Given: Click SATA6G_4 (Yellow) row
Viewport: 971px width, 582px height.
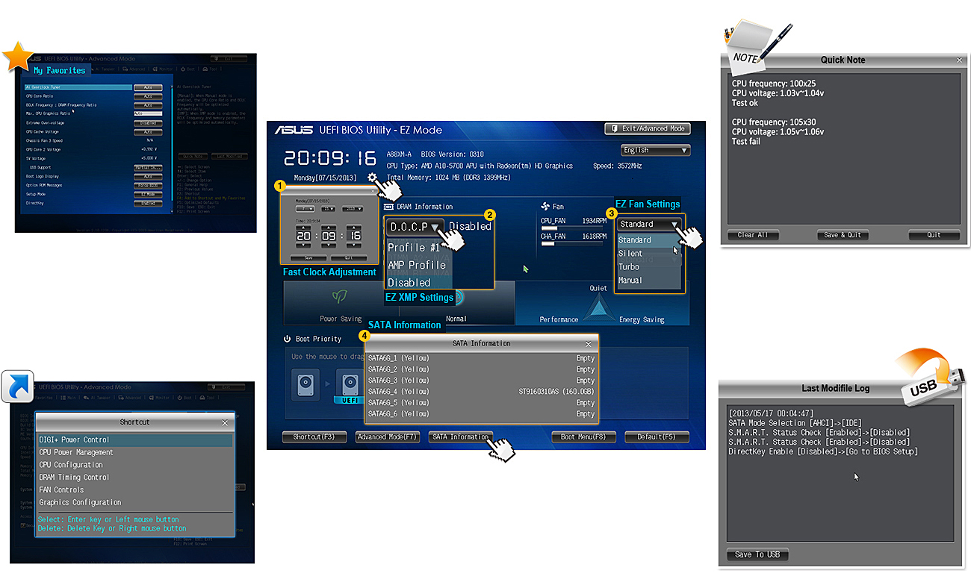Looking at the screenshot, I should pos(482,392).
